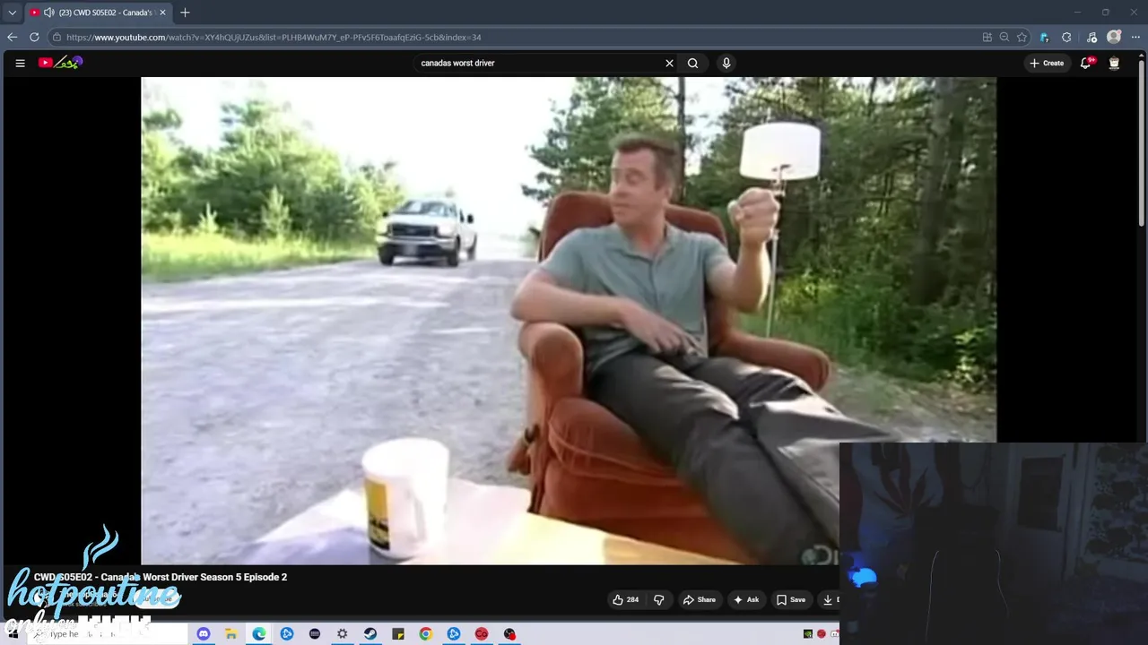Open the Create menu
The height and width of the screenshot is (645, 1148).
[1047, 63]
